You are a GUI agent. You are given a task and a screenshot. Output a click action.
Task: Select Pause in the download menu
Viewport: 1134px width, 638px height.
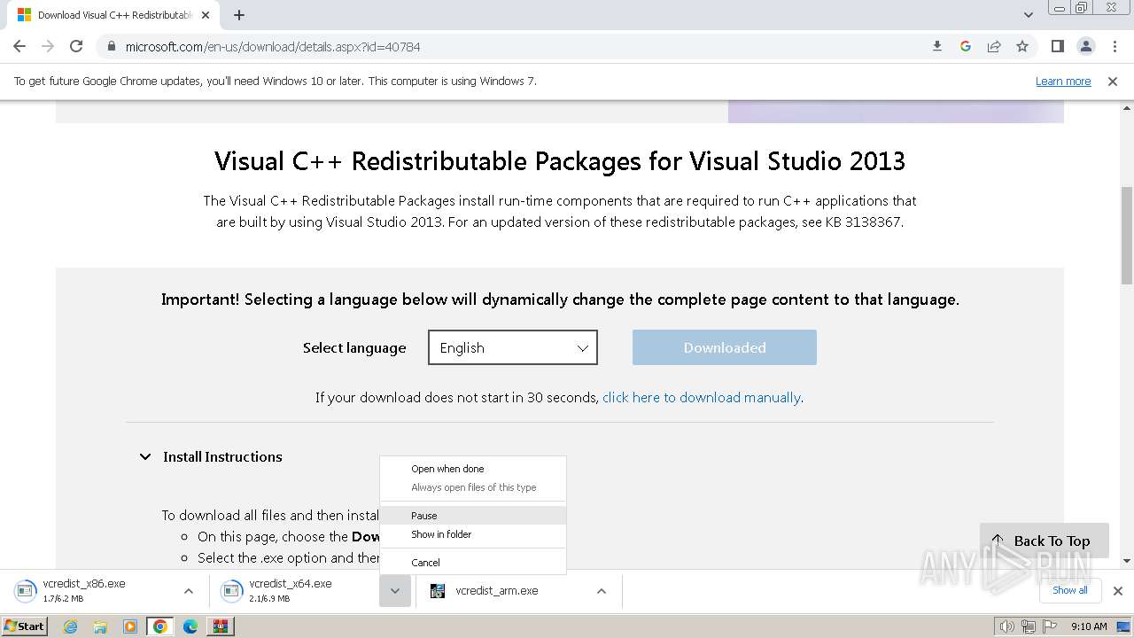click(x=424, y=516)
